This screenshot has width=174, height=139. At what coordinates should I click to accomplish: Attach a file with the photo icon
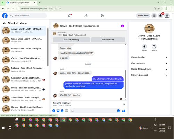pos(58,111)
